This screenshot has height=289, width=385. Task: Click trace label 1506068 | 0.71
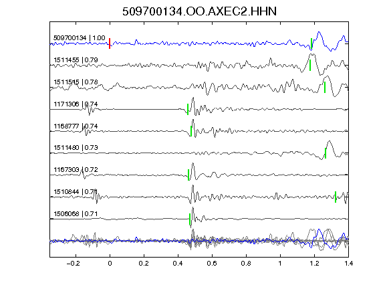(76, 214)
